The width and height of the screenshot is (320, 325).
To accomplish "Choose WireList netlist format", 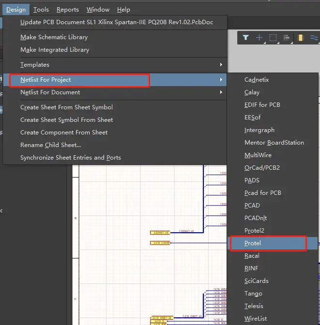I will (273, 319).
